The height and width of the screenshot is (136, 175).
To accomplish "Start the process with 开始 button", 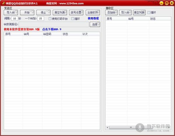I will [27, 13].
